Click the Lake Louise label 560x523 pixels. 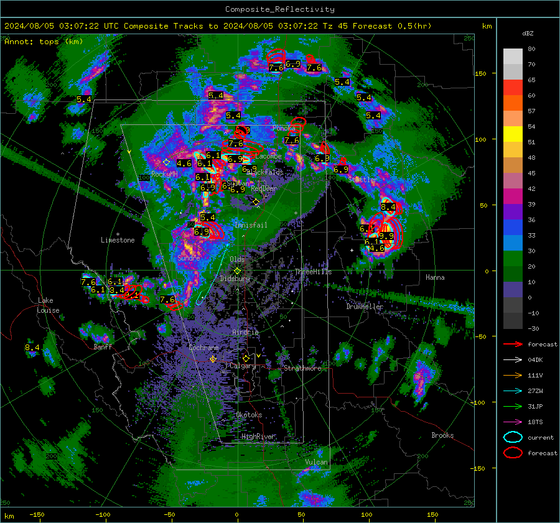coord(48,305)
